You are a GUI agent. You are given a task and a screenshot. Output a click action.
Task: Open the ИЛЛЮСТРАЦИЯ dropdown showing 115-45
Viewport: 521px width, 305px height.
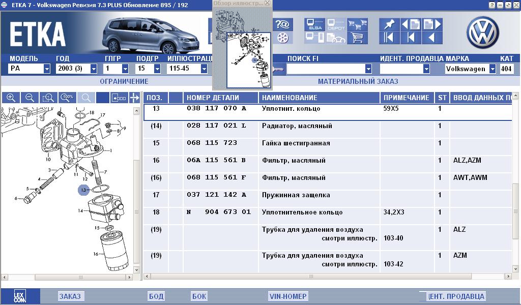click(204, 69)
